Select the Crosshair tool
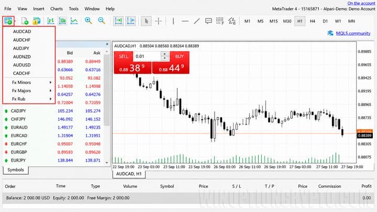The height and width of the screenshot is (212, 377). pos(159,21)
